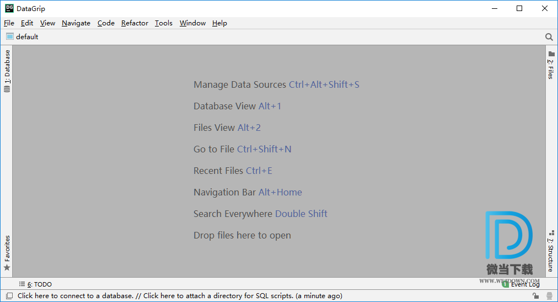Open the Favorites tool window tab
Image resolution: width=558 pixels, height=302 pixels.
7,248
